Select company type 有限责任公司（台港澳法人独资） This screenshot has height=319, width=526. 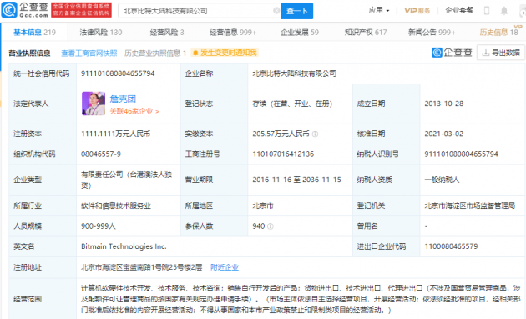click(x=126, y=180)
